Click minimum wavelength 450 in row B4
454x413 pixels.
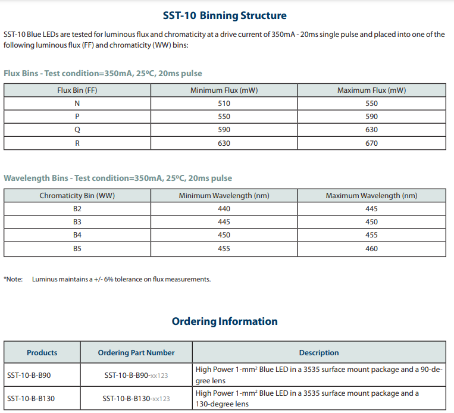(224, 235)
